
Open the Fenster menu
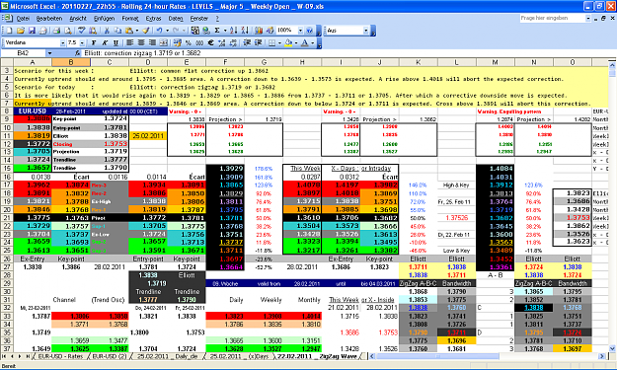pos(199,18)
